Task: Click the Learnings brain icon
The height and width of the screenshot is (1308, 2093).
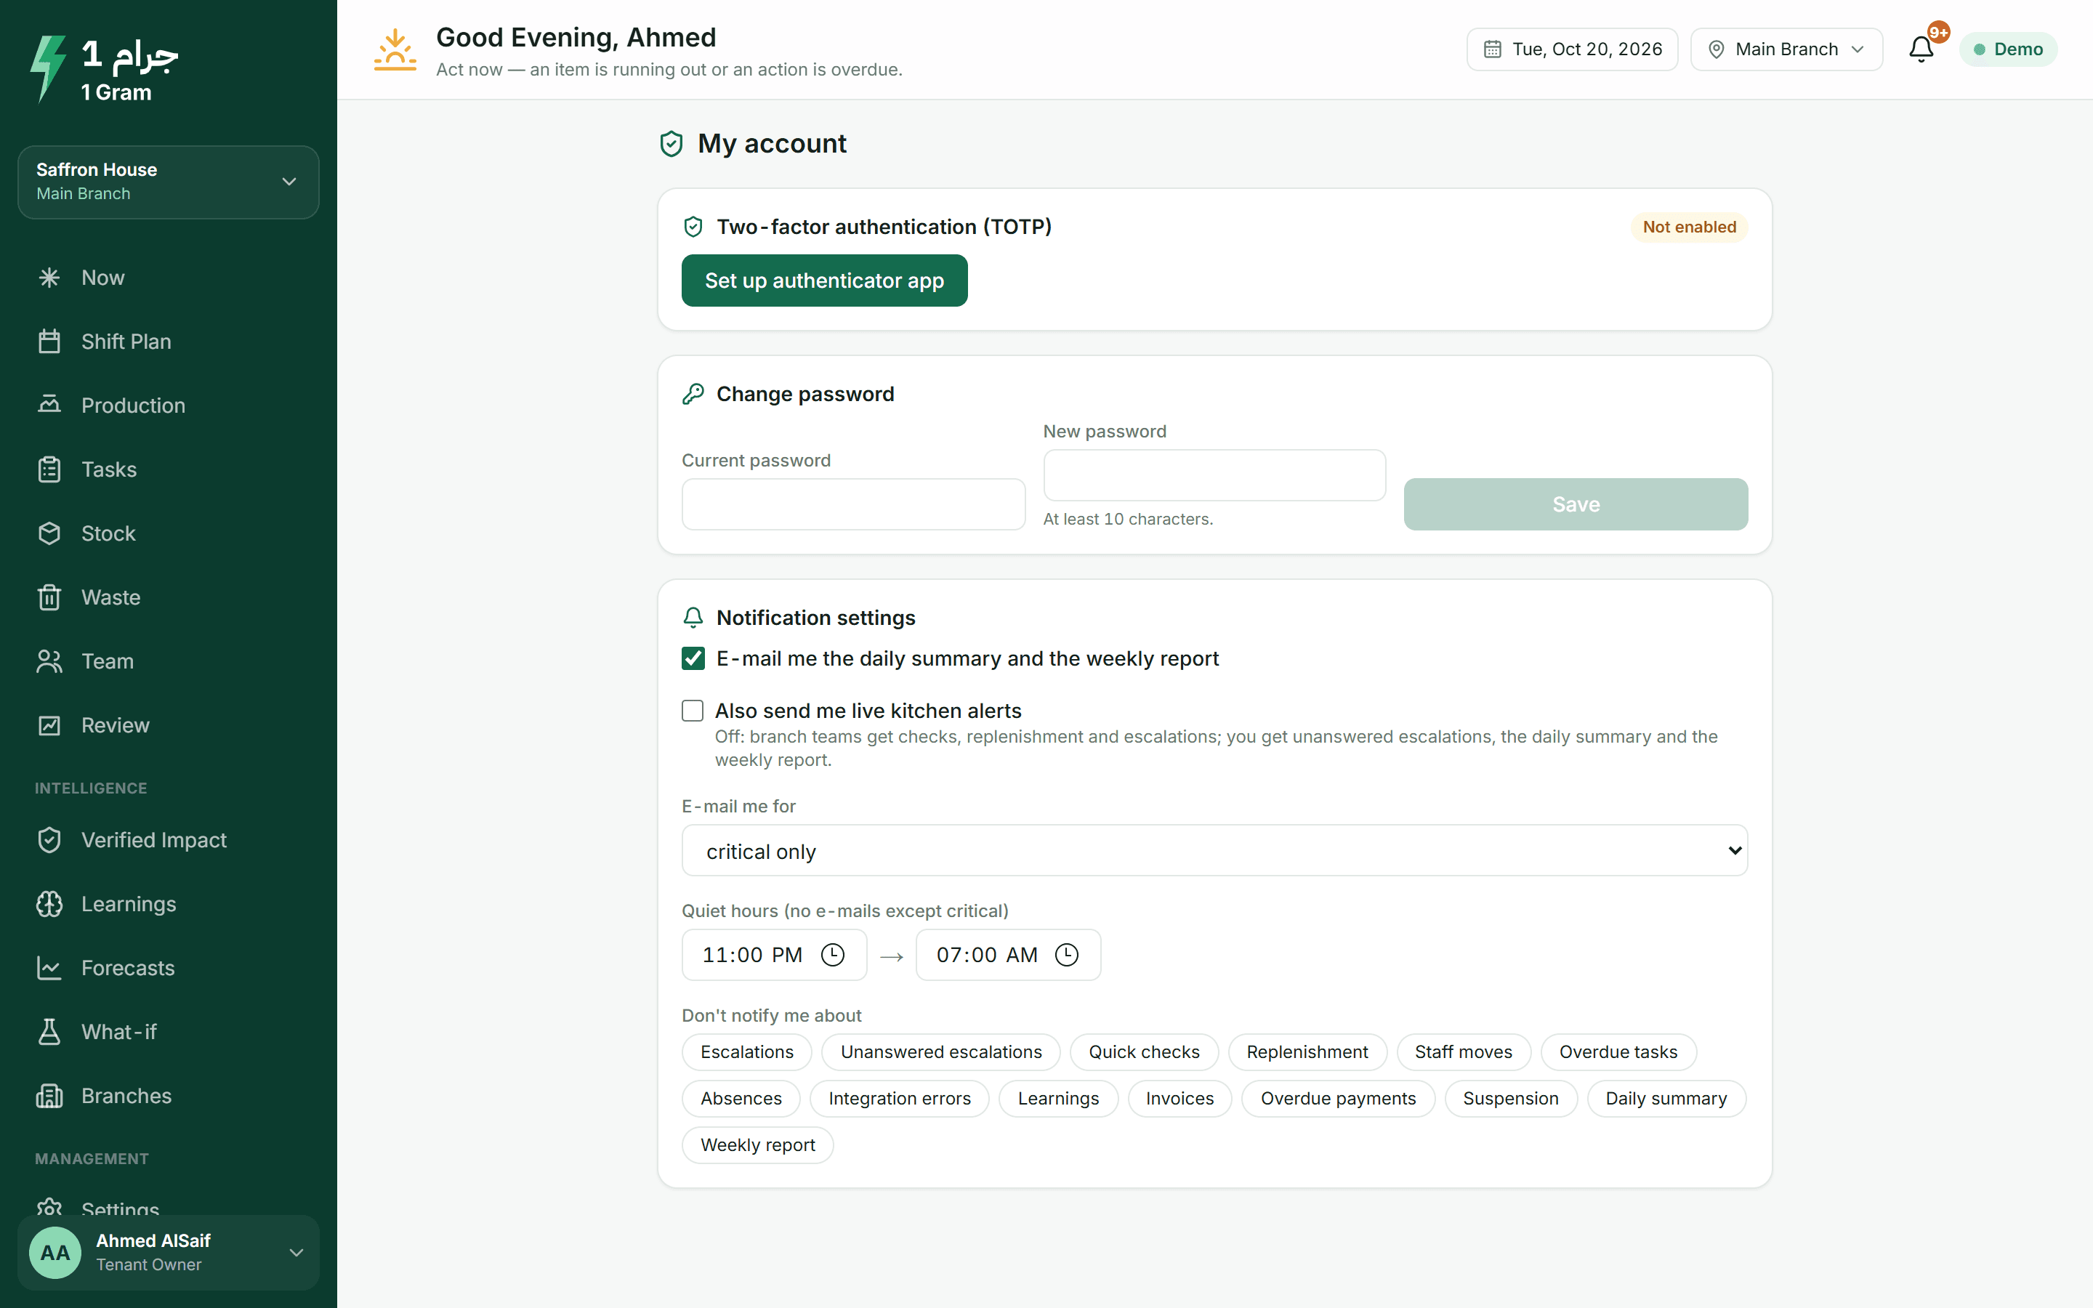Action: coord(49,904)
